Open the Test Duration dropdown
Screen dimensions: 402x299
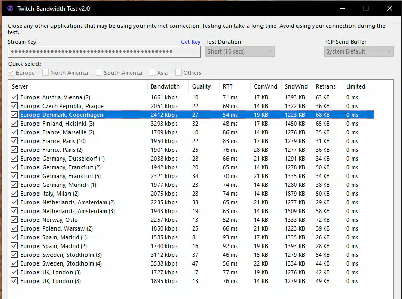tap(240, 51)
